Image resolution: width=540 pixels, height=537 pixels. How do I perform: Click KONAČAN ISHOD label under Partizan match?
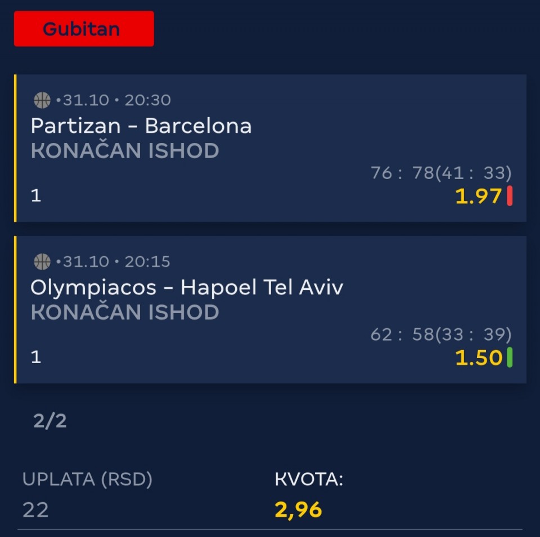click(125, 151)
